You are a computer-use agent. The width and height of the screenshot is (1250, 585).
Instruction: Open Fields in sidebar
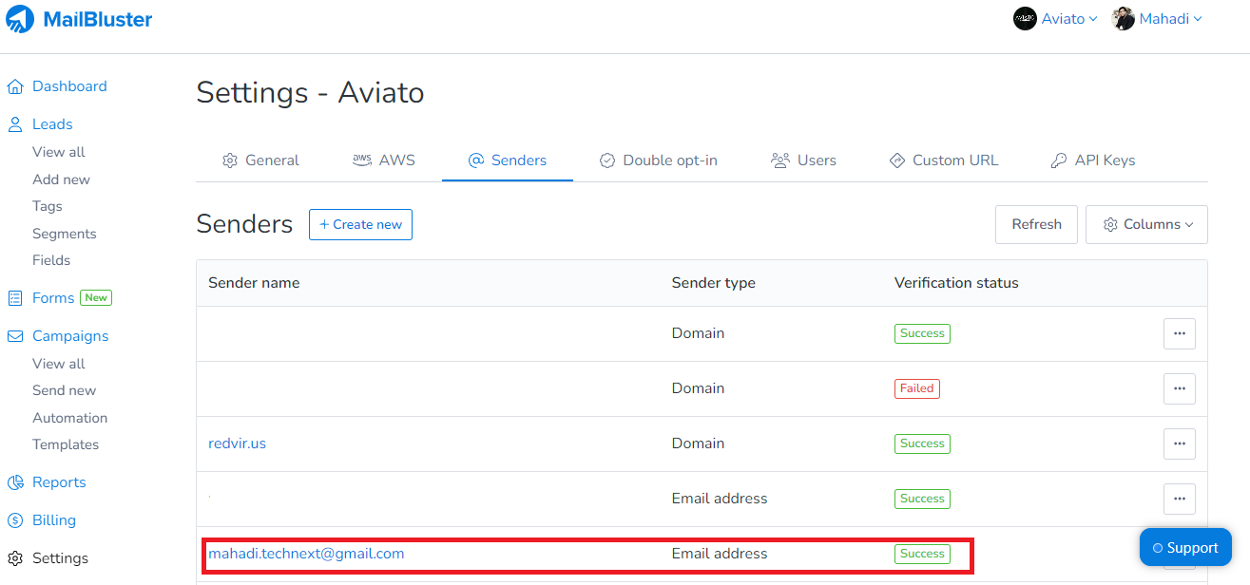tap(51, 260)
